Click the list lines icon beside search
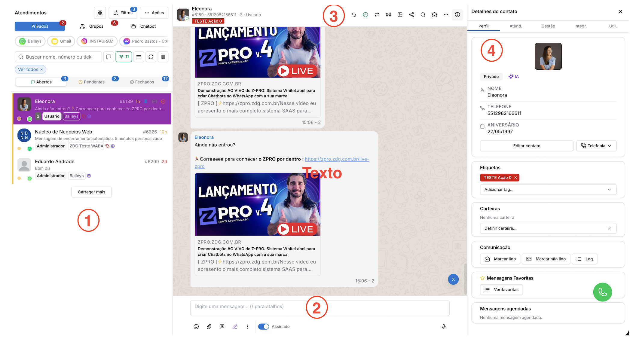633x339 pixels. [x=139, y=57]
